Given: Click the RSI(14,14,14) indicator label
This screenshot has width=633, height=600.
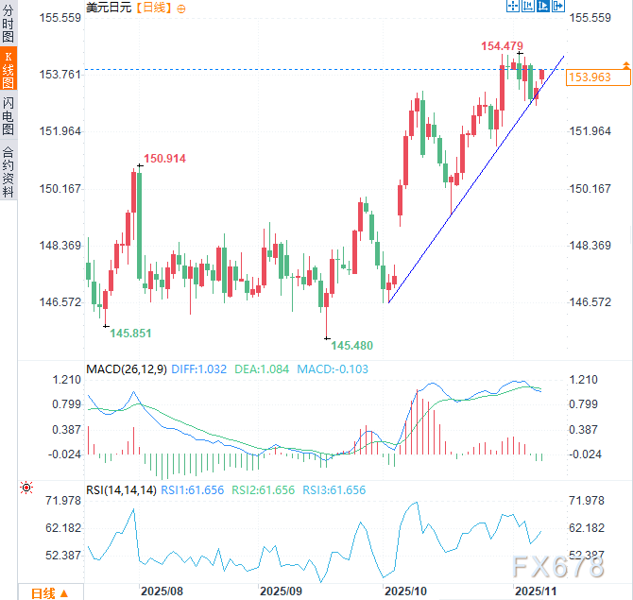Looking at the screenshot, I should 119,490.
